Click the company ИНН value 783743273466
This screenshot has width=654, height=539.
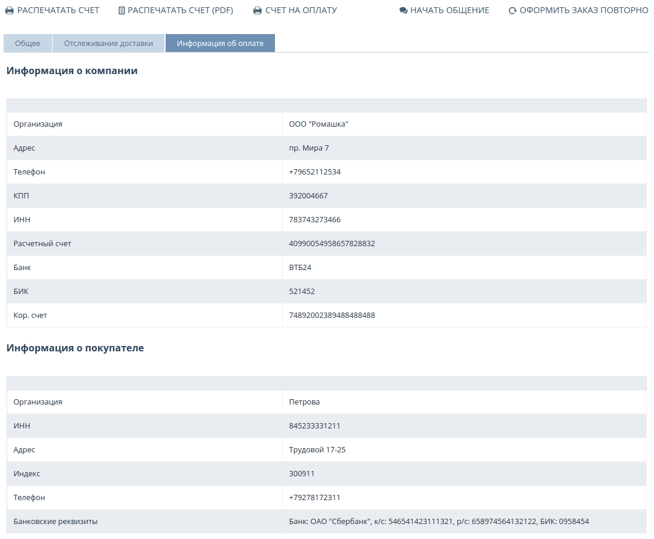(314, 220)
